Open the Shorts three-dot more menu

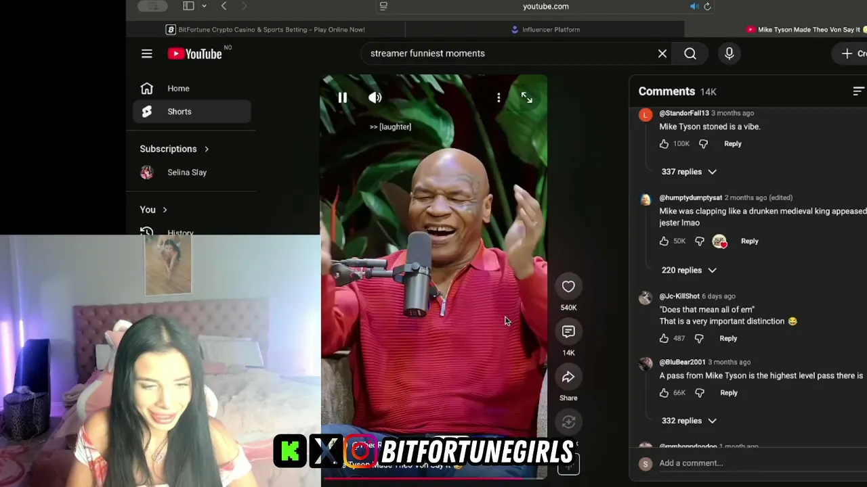click(499, 98)
